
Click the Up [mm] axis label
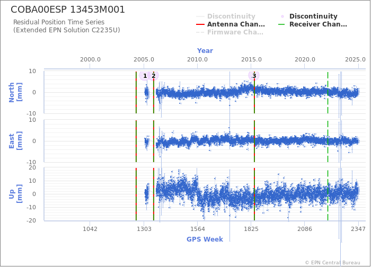(x=15, y=194)
